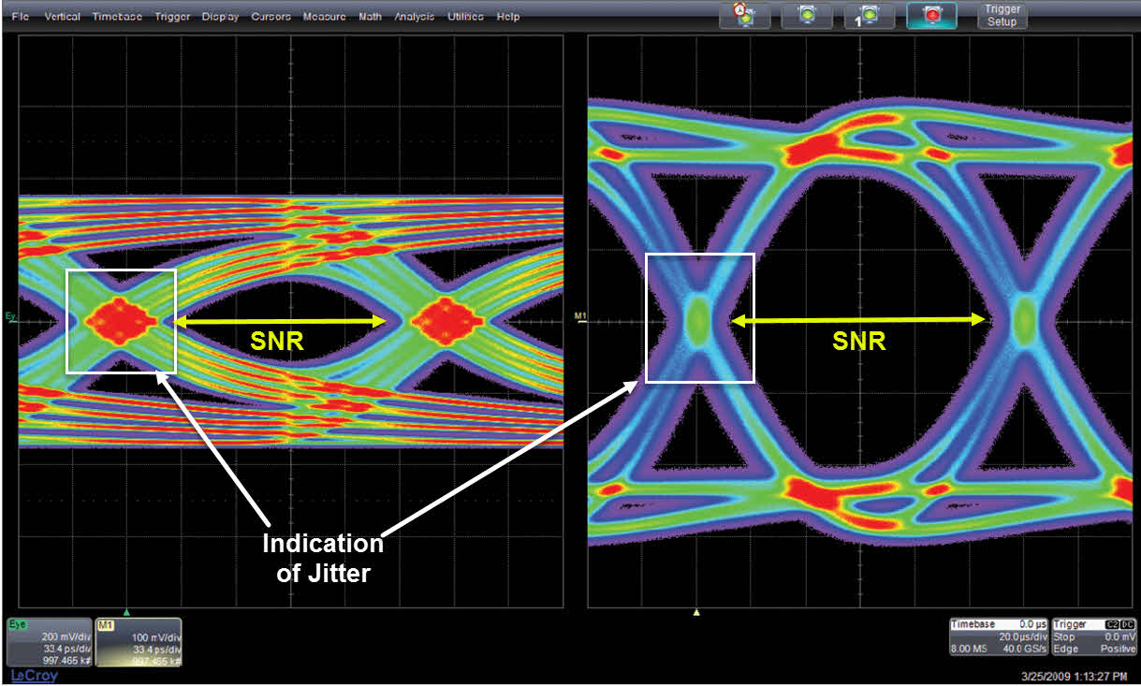Open the Vertical menu
The height and width of the screenshot is (686, 1141).
(x=62, y=17)
